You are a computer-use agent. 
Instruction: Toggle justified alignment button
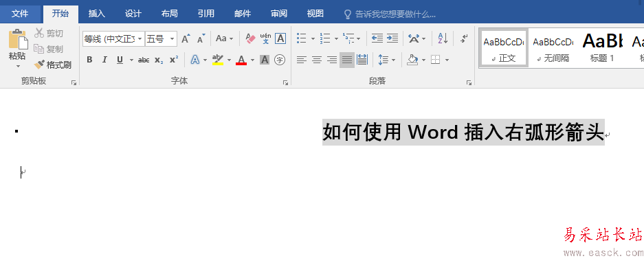347,60
